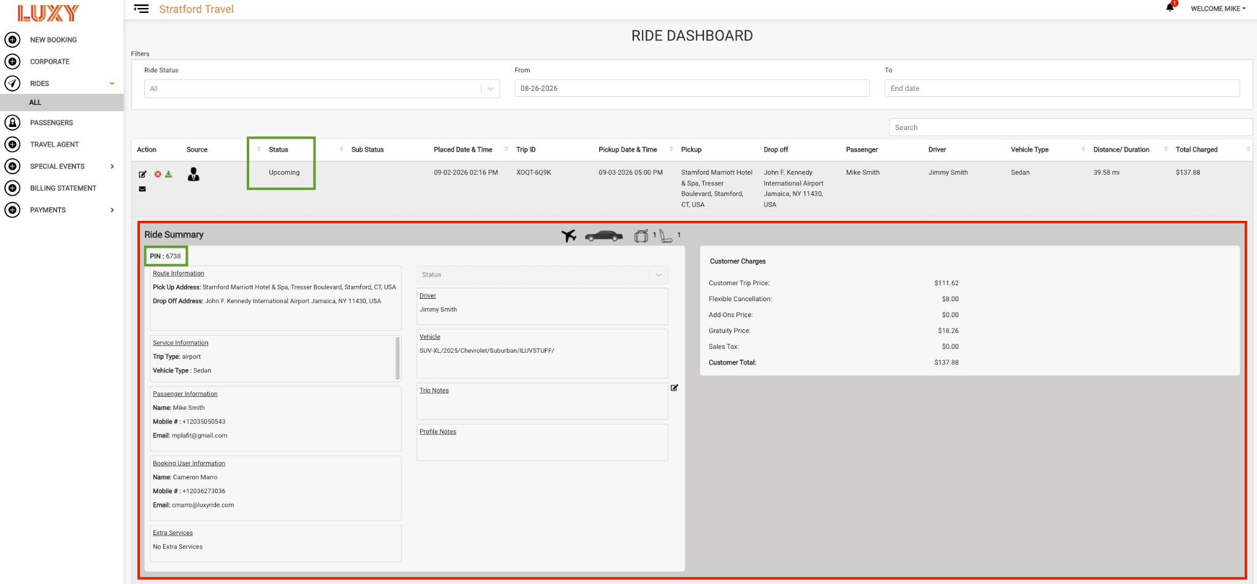
Task: Open the Status dropdown in Ride Summary
Action: pyautogui.click(x=542, y=275)
